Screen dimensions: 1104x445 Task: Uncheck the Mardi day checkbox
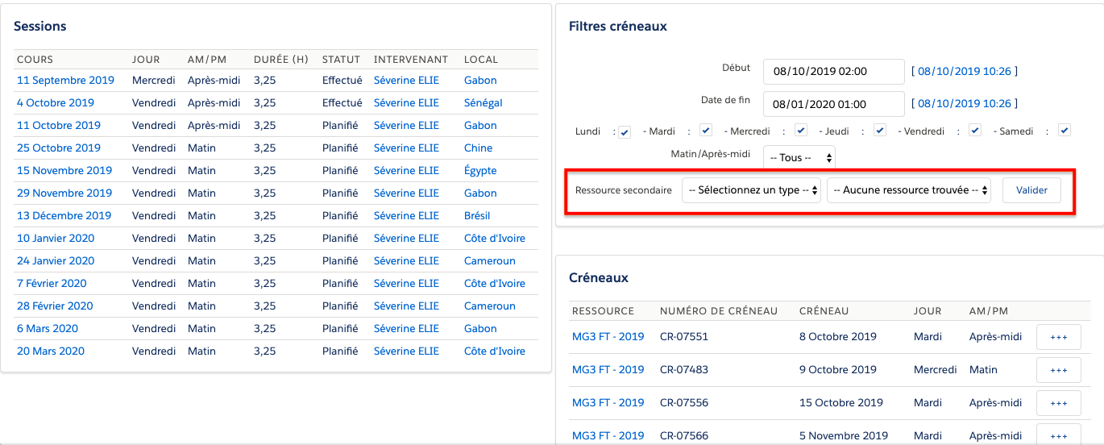(706, 131)
